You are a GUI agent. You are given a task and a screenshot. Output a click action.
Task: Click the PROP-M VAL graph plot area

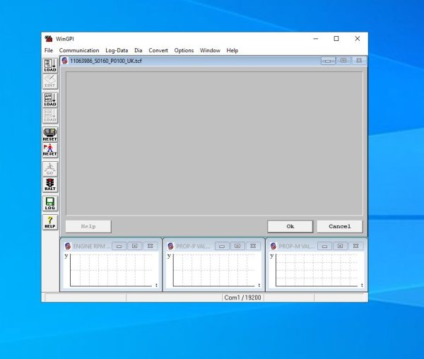pyautogui.click(x=316, y=270)
